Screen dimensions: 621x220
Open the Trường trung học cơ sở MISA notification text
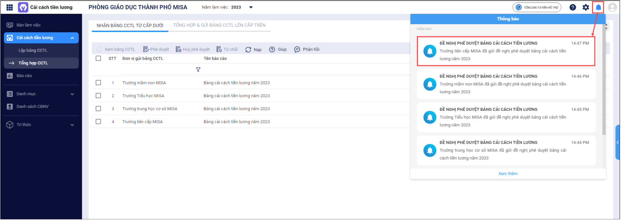point(503,154)
